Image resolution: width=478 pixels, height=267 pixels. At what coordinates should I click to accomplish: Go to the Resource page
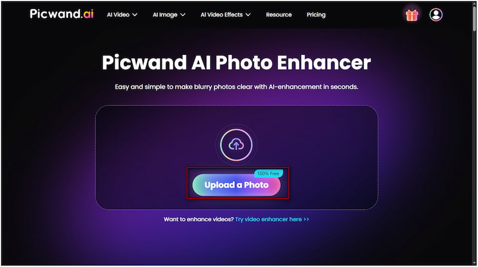coord(278,14)
